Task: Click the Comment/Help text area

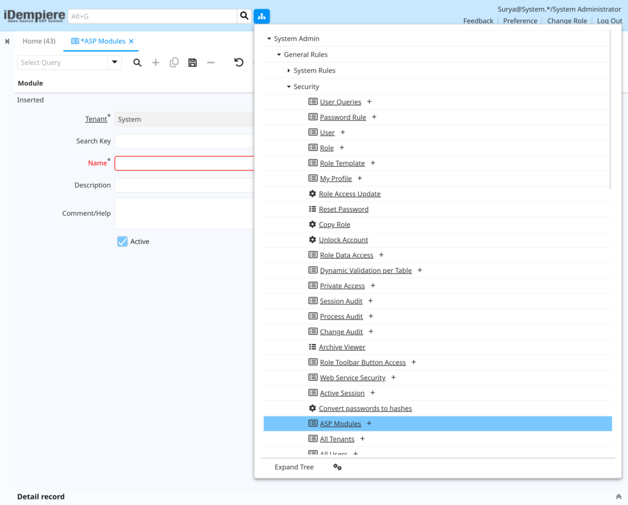Action: click(x=184, y=213)
